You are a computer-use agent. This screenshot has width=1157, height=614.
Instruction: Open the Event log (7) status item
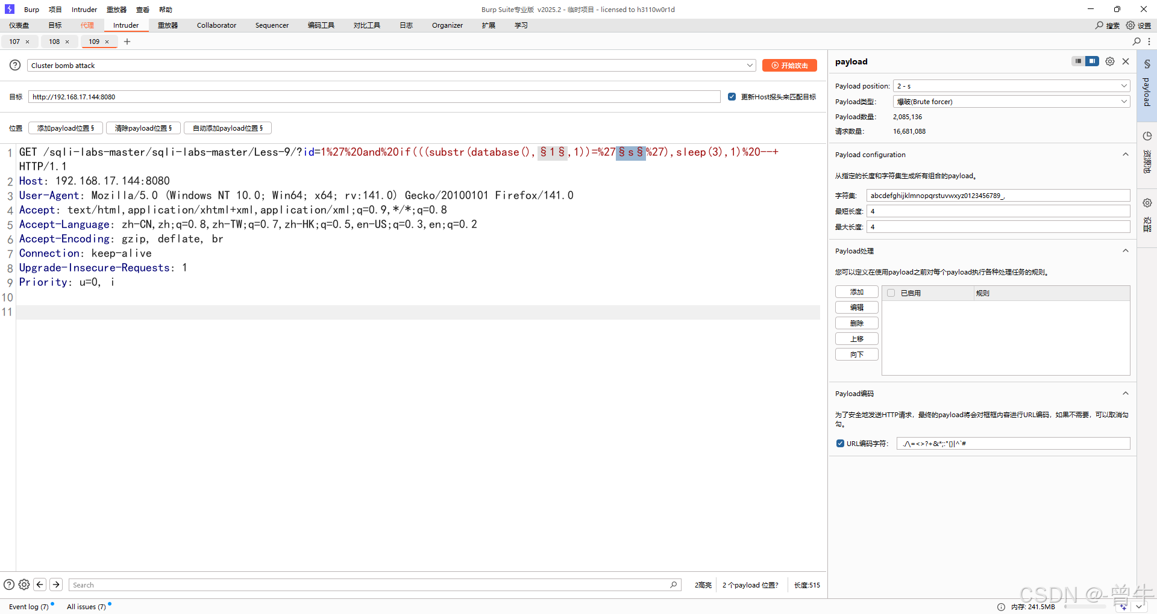tap(29, 607)
